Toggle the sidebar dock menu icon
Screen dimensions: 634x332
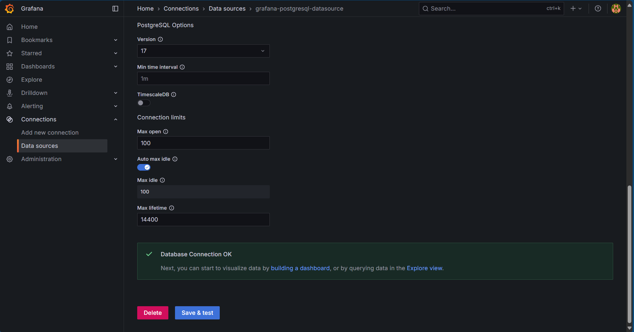point(115,9)
